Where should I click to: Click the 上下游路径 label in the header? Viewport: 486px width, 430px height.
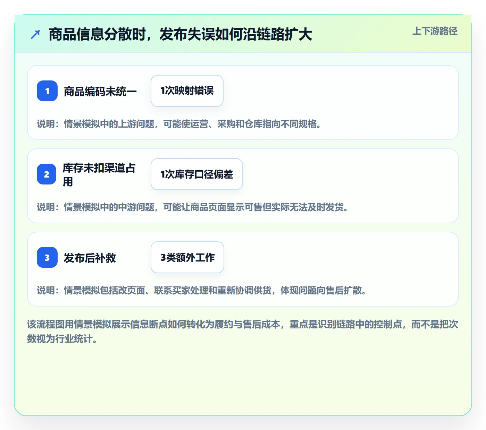[435, 31]
